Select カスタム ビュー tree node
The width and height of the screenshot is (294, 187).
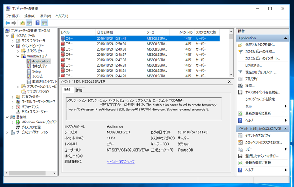35,51
